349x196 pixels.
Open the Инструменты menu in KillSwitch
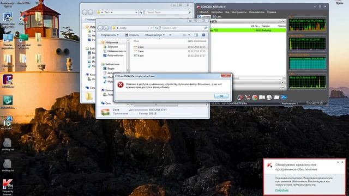(239, 12)
